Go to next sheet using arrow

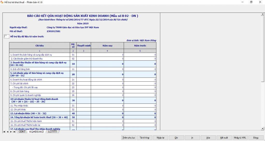coord(11,132)
